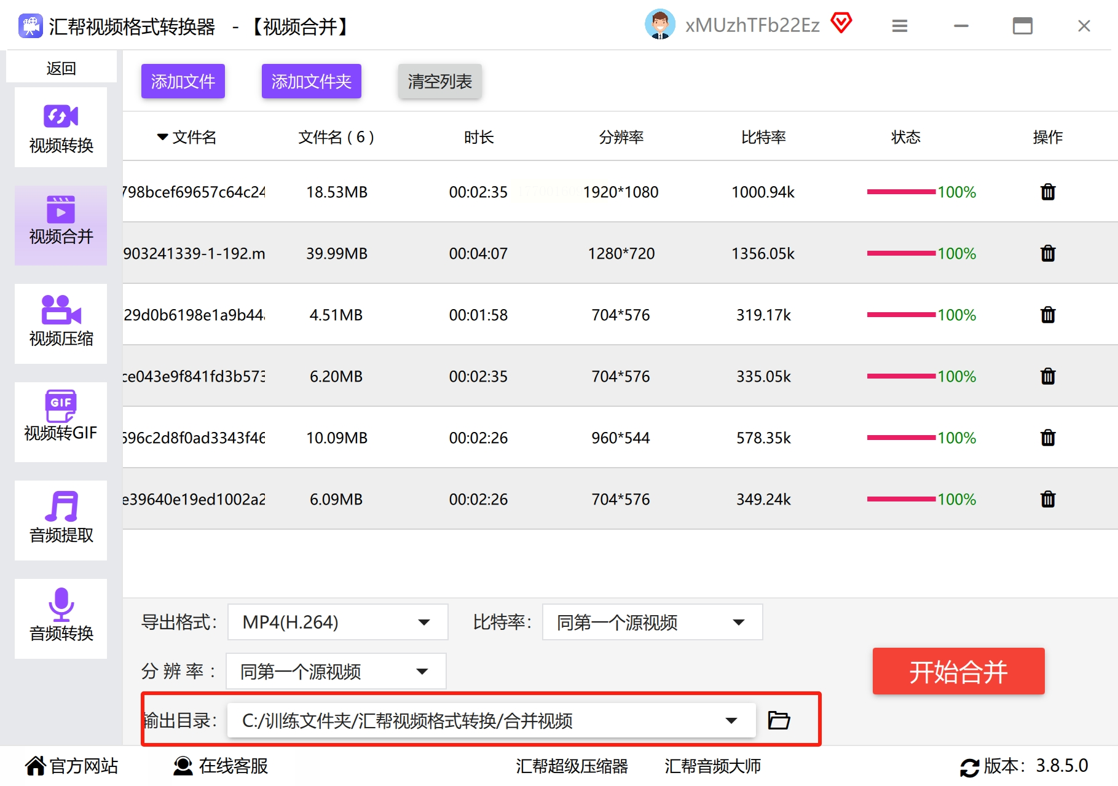Image resolution: width=1118 pixels, height=786 pixels.
Task: Click the red VIP diamond badge
Action: pos(841,23)
